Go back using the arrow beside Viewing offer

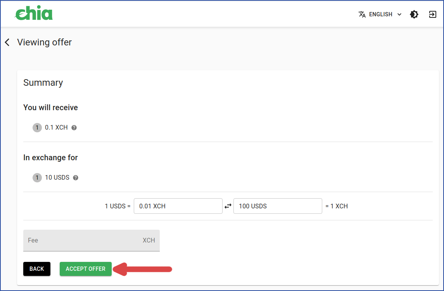[x=7, y=42]
